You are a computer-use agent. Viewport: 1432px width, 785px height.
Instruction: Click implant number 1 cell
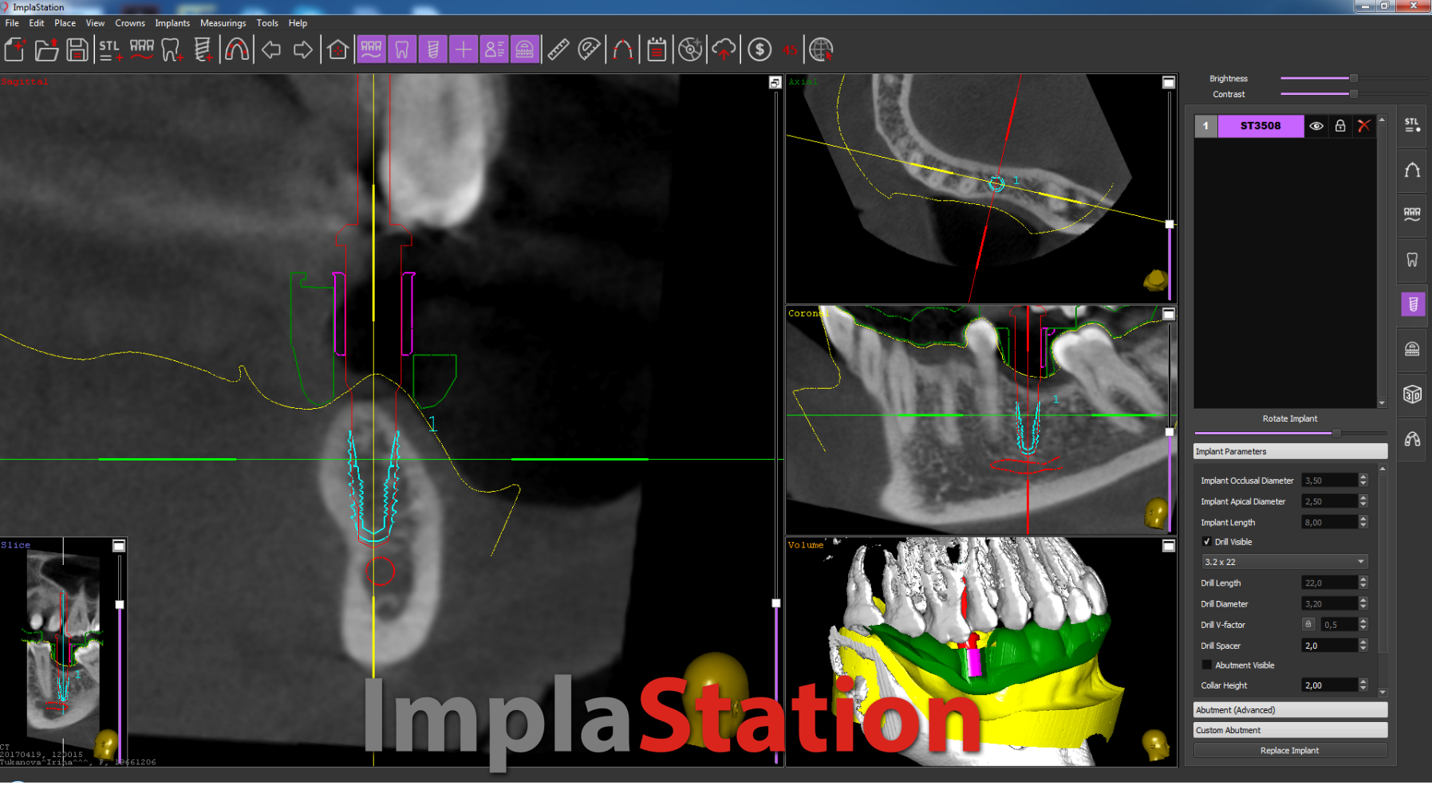click(1205, 126)
